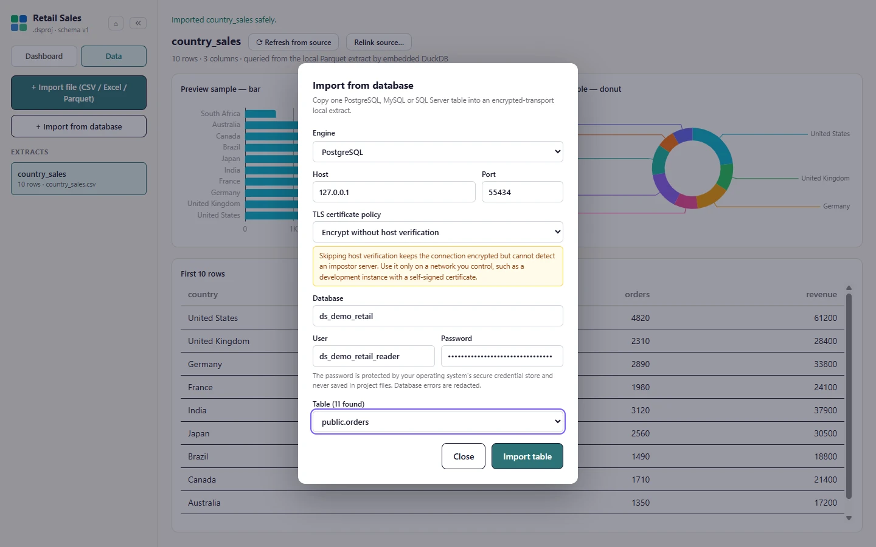Click the Import from database sidebar button

coord(79,126)
